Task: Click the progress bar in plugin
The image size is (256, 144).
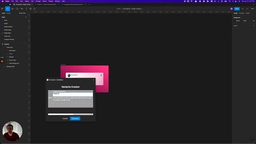Action: pos(70,114)
